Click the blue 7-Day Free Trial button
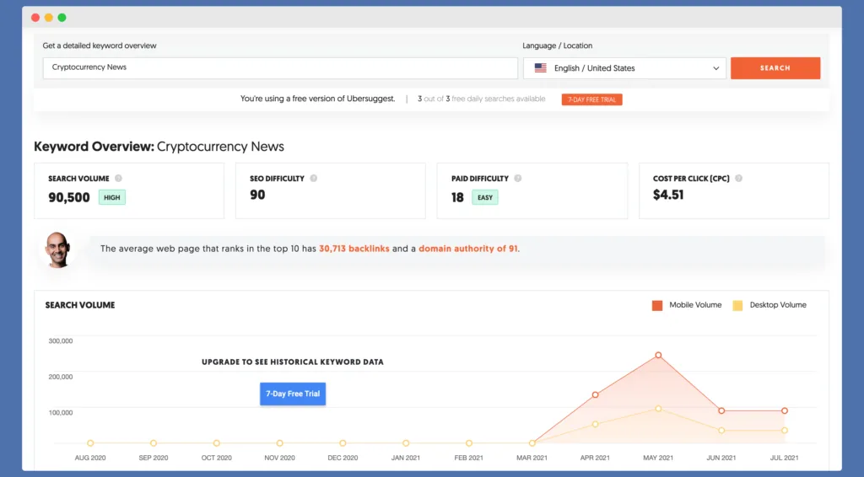This screenshot has width=864, height=477. [293, 394]
